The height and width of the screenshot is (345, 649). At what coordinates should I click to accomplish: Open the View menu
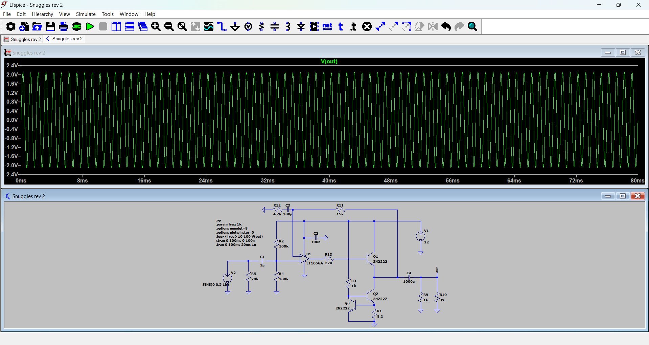tap(64, 14)
